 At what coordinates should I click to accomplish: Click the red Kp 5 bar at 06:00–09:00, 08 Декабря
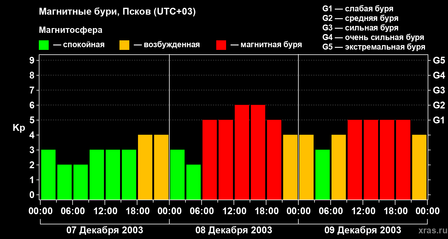pyautogui.click(x=210, y=160)
